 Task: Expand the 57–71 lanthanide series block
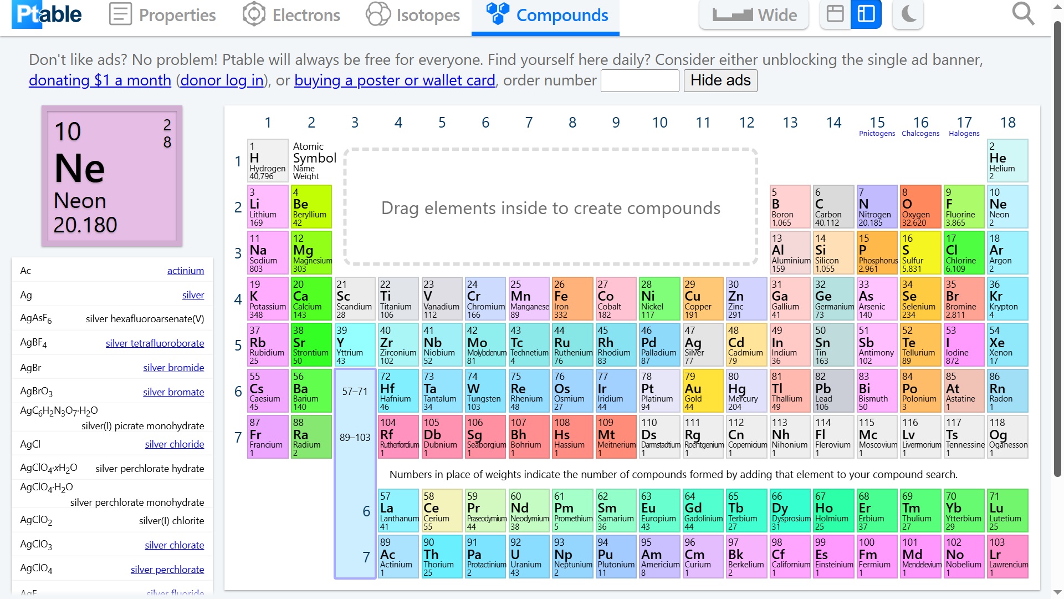pyautogui.click(x=355, y=392)
